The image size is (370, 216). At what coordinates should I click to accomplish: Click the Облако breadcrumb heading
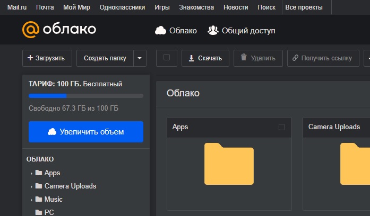(183, 93)
